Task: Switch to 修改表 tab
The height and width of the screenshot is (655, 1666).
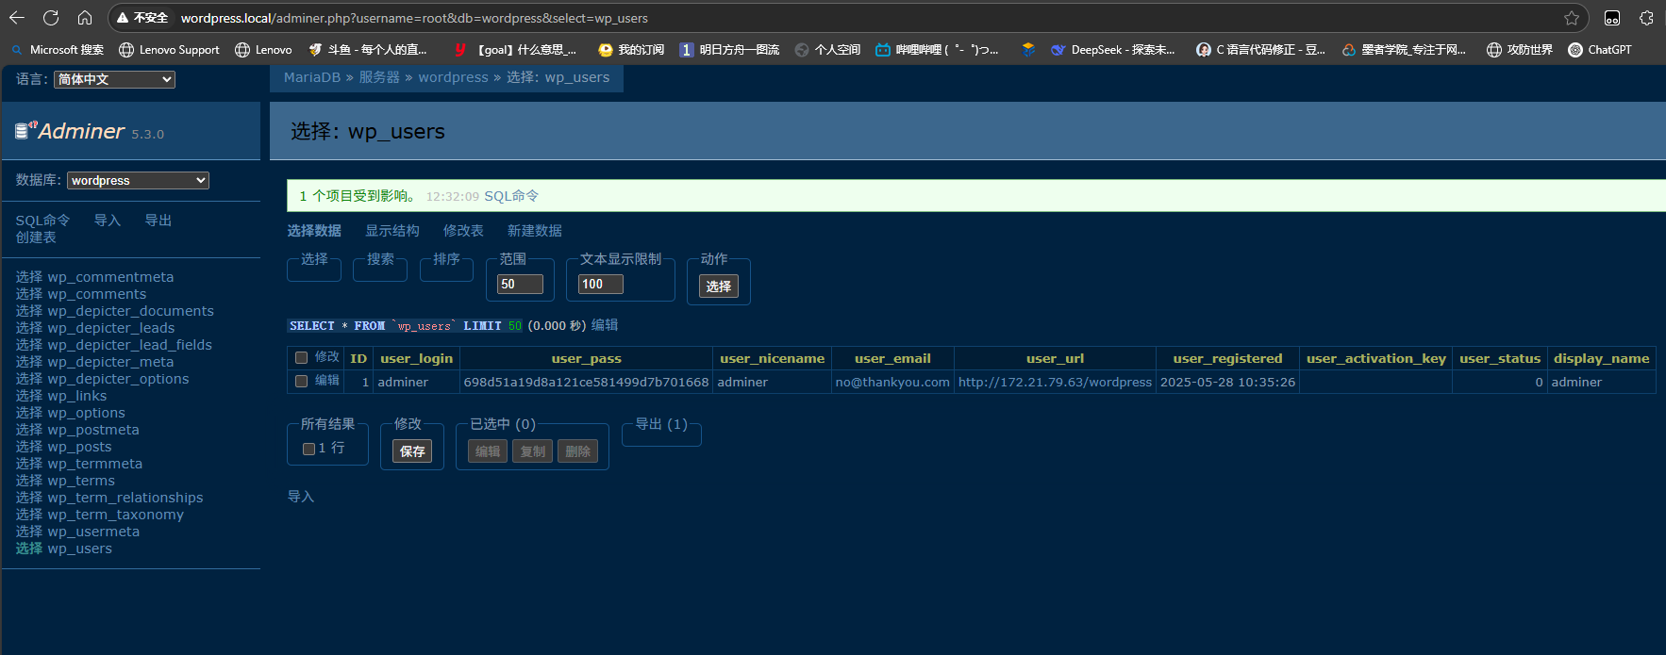Action: tap(463, 231)
